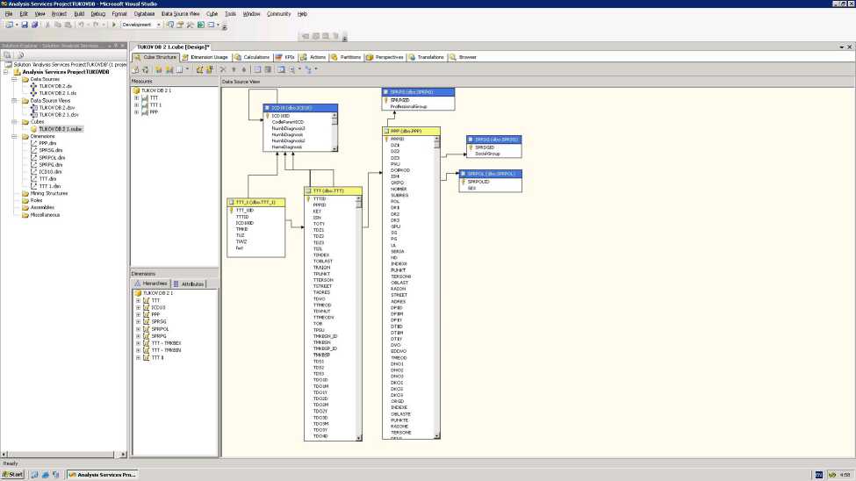The height and width of the screenshot is (481, 856).
Task: Open the Cube menu
Action: coord(212,14)
